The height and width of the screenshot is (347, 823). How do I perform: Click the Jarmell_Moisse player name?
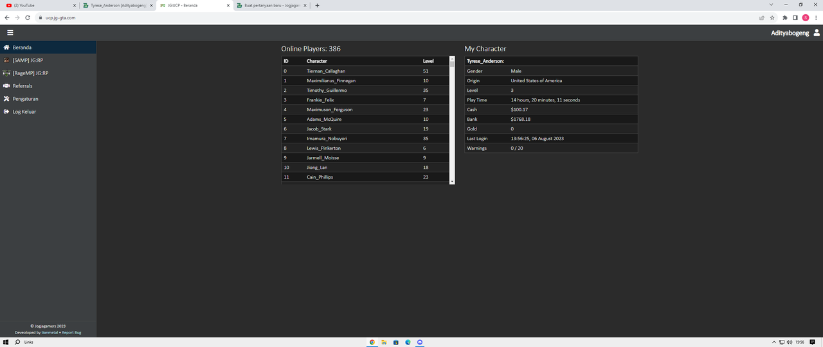click(x=323, y=157)
